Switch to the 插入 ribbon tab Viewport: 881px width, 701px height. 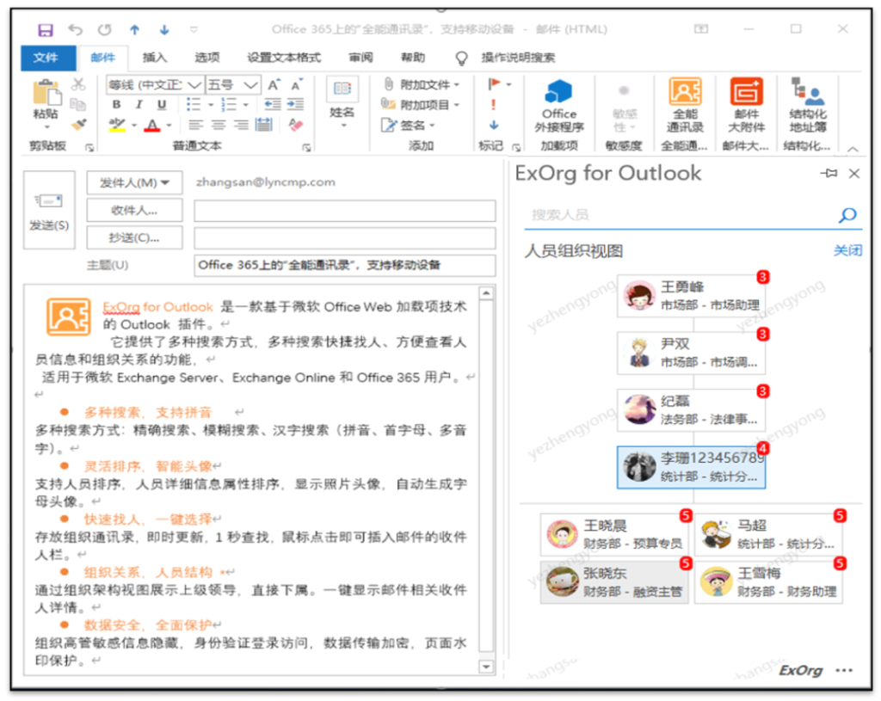[x=155, y=58]
